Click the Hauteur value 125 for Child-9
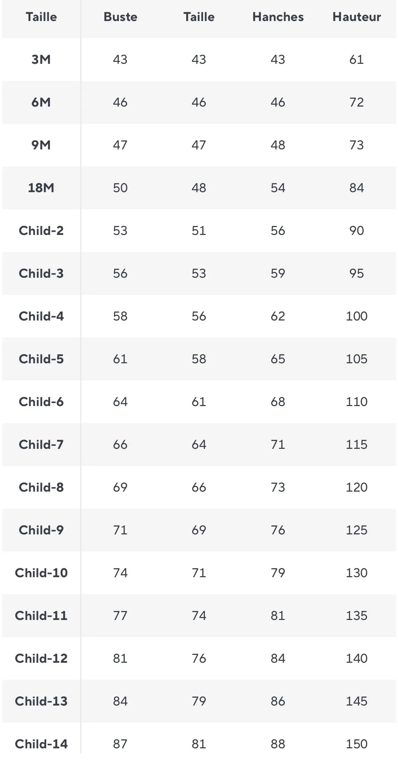 356,530
